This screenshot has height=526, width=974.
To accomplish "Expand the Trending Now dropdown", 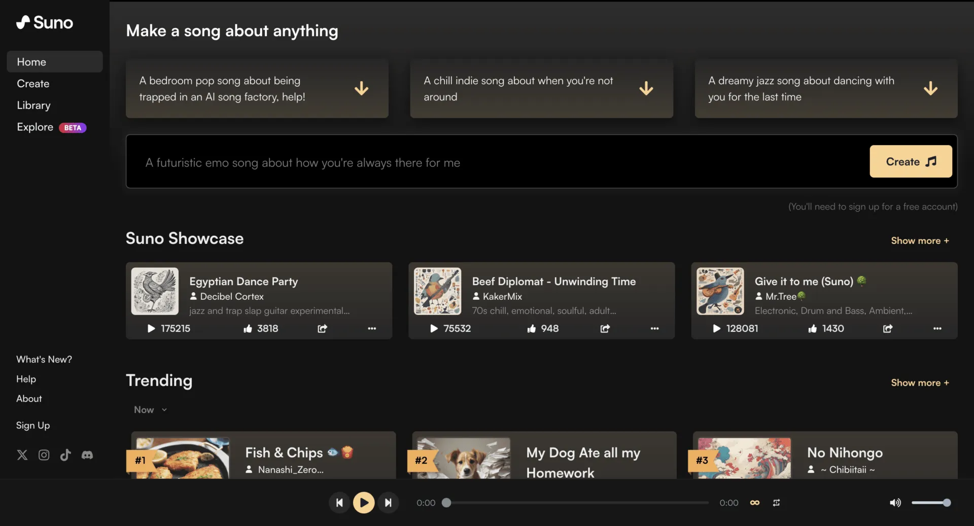I will [150, 410].
